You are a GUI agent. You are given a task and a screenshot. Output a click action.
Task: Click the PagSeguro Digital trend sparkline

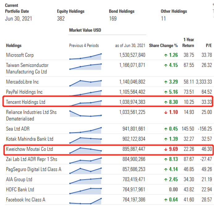point(86,170)
